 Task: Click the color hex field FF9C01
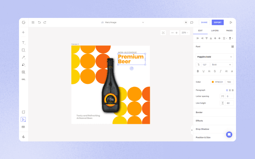pyautogui.click(x=219, y=82)
